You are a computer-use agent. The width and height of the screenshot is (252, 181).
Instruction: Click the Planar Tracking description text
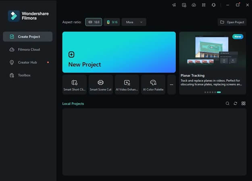[x=211, y=82]
